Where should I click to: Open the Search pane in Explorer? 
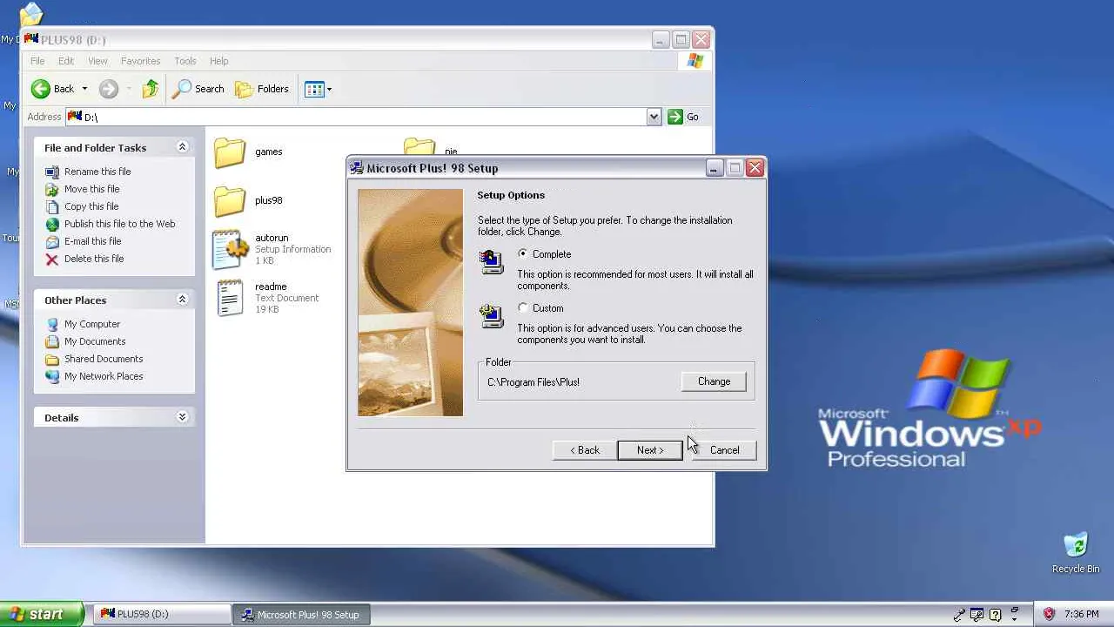tap(198, 89)
